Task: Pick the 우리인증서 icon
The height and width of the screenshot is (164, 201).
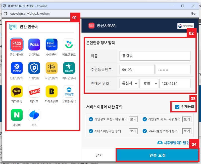Action: point(69,92)
